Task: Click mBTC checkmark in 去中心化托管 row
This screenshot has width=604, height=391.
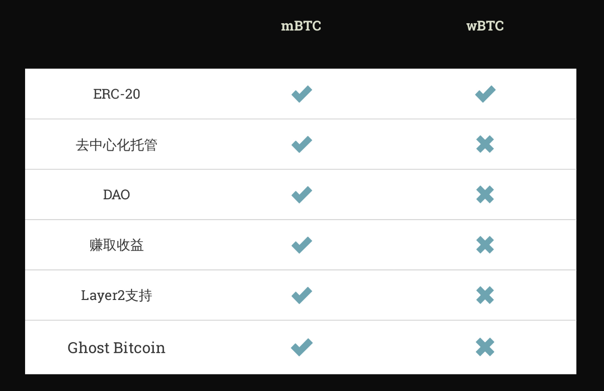Action: pos(302,144)
